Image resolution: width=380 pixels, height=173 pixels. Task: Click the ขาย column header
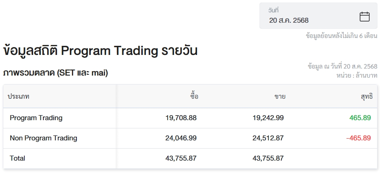280,97
